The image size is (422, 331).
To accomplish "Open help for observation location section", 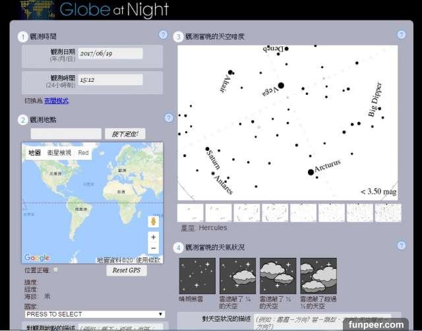I will (168, 118).
